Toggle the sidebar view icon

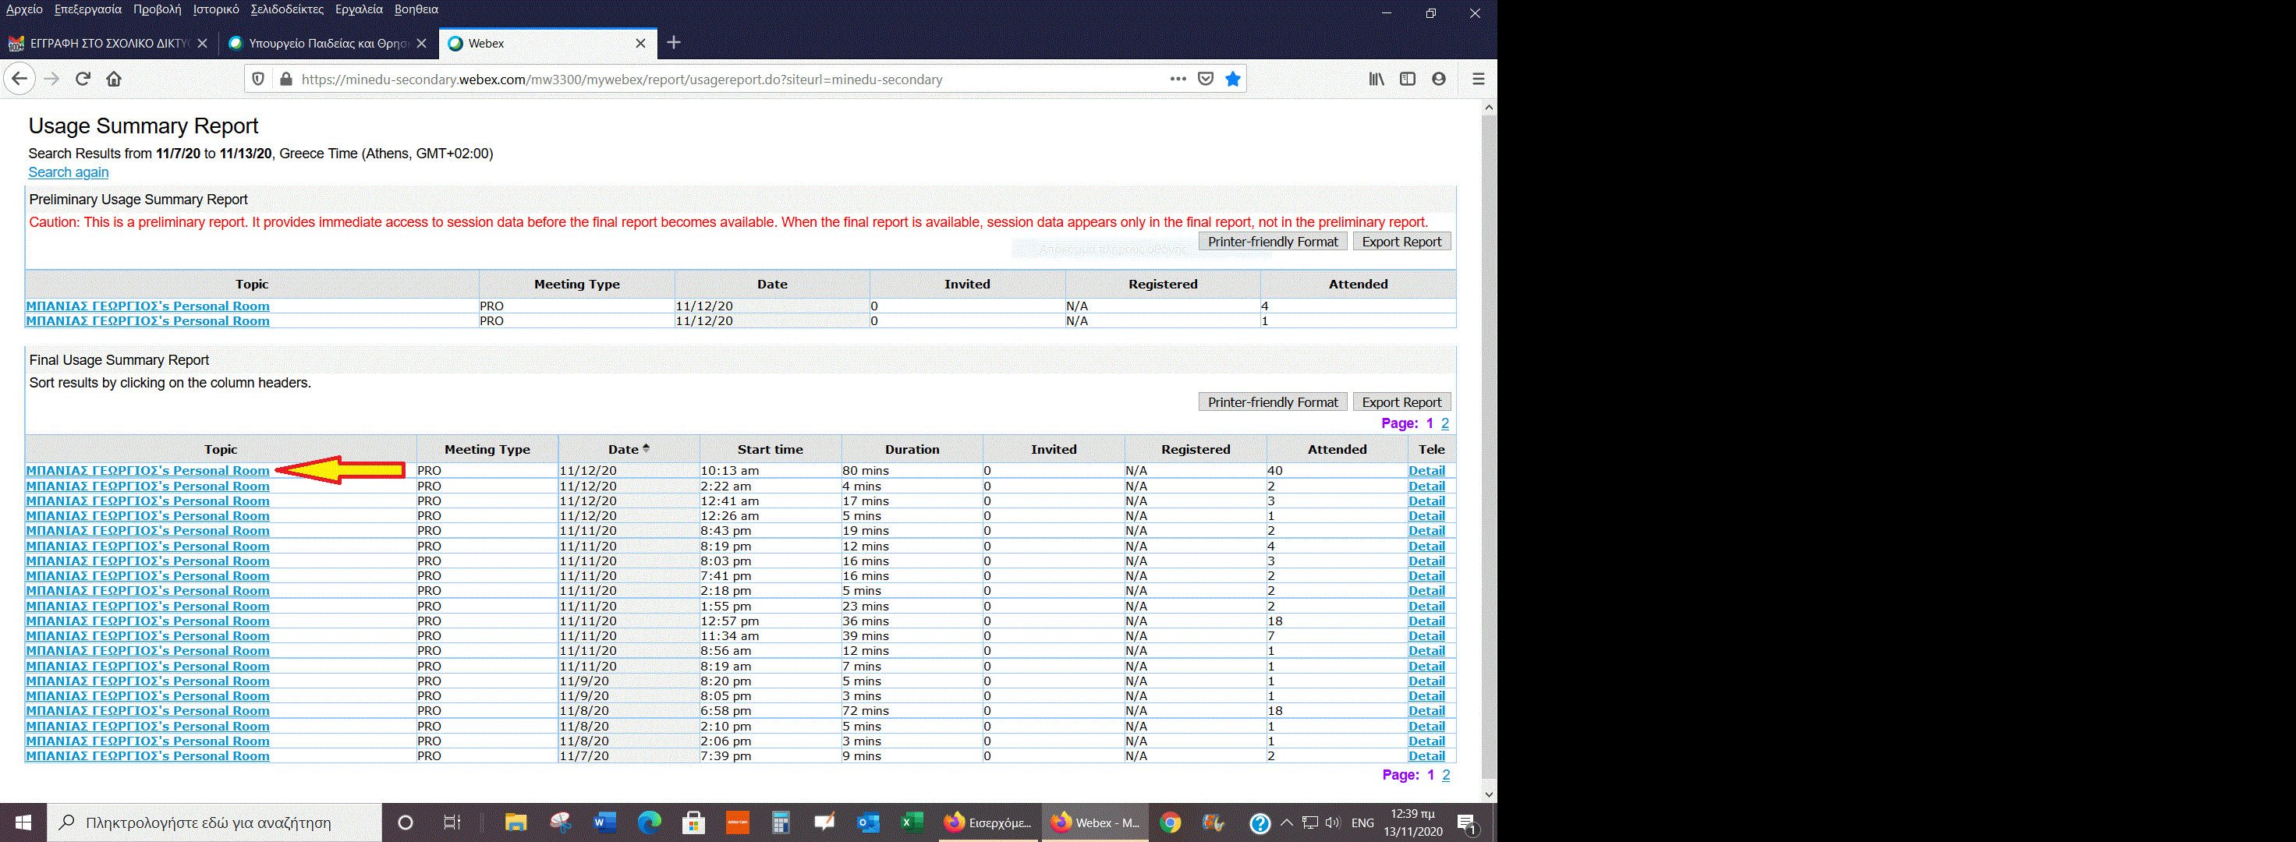1408,80
